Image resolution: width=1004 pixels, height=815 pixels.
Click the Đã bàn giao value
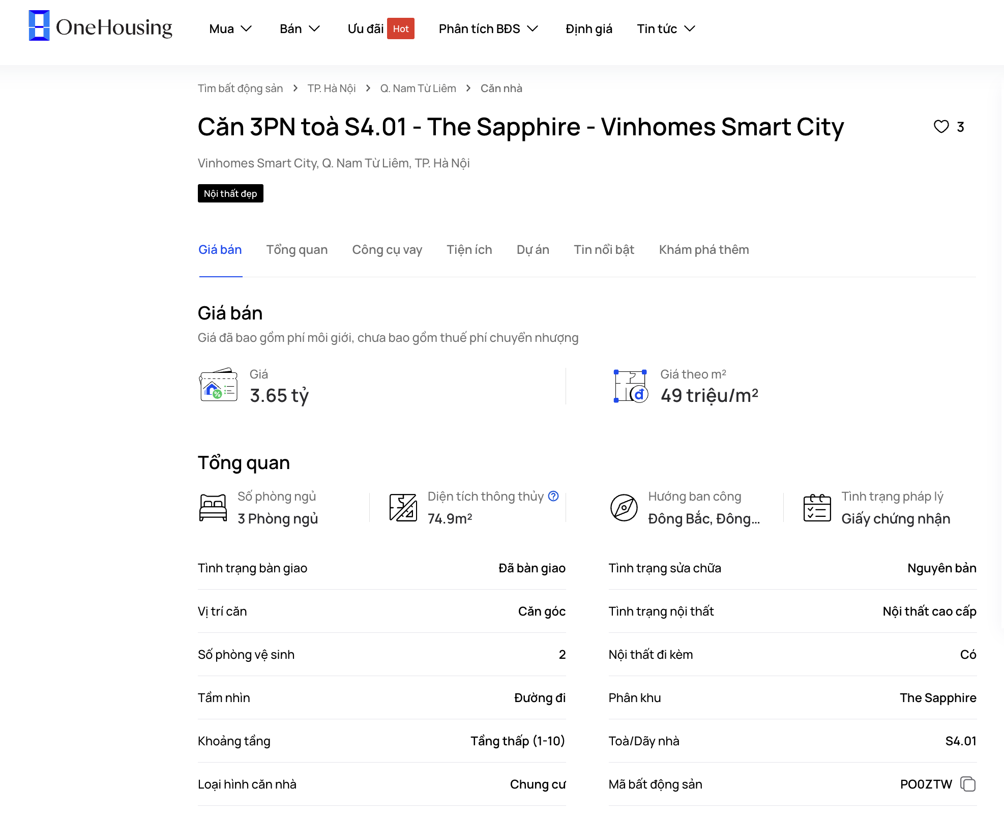pyautogui.click(x=532, y=568)
